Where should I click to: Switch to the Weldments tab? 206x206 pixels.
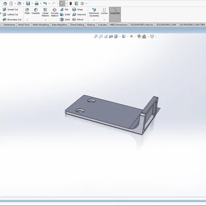[9, 25]
